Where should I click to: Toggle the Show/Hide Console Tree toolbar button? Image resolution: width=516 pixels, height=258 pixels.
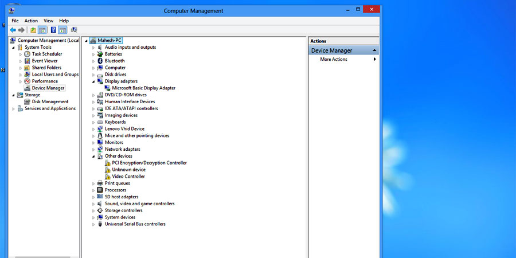point(42,30)
